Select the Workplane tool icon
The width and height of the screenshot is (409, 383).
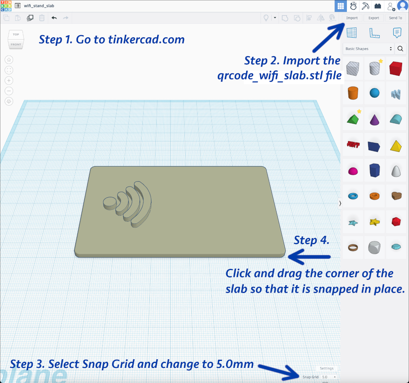point(352,33)
